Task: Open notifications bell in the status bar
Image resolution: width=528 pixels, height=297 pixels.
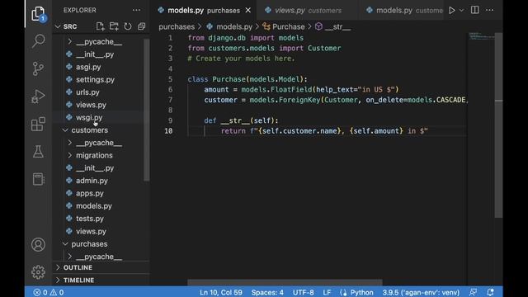Action: 490,292
